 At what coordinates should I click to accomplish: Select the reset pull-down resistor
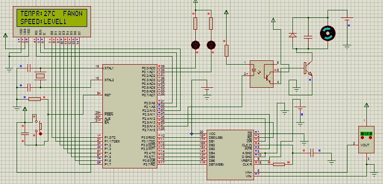tap(35, 99)
